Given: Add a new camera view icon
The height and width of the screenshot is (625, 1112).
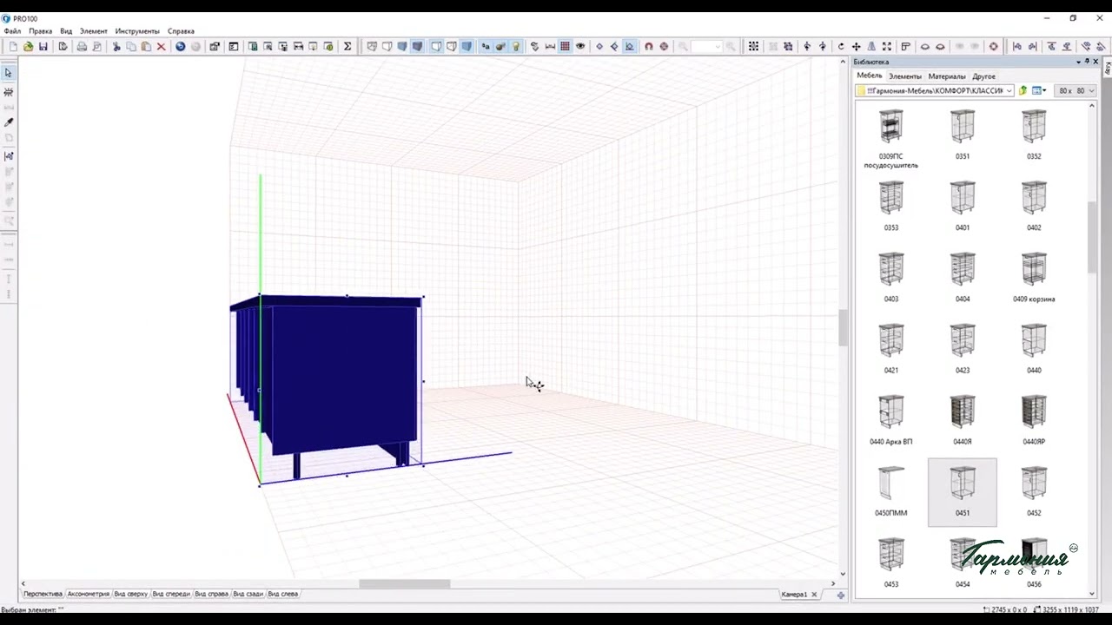Looking at the screenshot, I should pyautogui.click(x=840, y=595).
